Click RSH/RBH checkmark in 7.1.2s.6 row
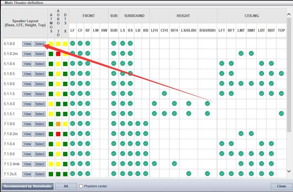 point(207,174)
